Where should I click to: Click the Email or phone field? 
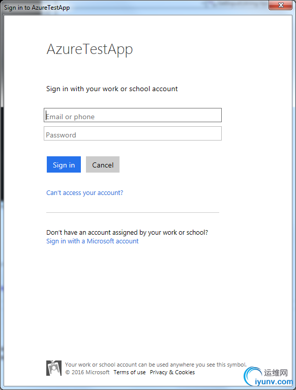pyautogui.click(x=133, y=115)
